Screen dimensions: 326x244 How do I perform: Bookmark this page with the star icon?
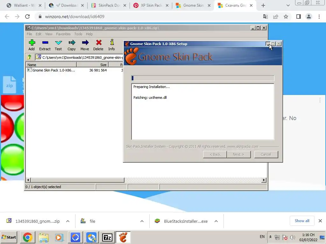[x=286, y=17]
